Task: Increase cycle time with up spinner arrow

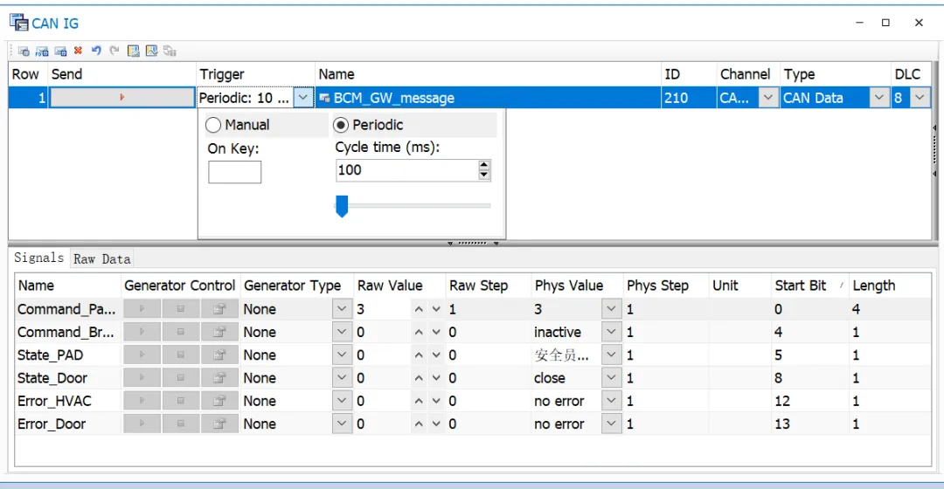Action: pyautogui.click(x=484, y=165)
